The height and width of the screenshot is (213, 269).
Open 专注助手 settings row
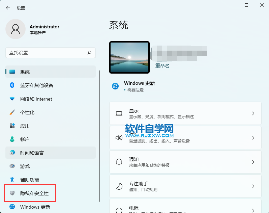click(185, 186)
